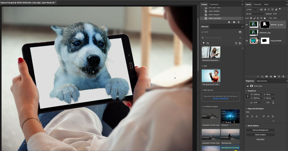Screen dimensions: 288x151
Task: Open Libraries search scope dropdown arrow
Action: click(240, 38)
